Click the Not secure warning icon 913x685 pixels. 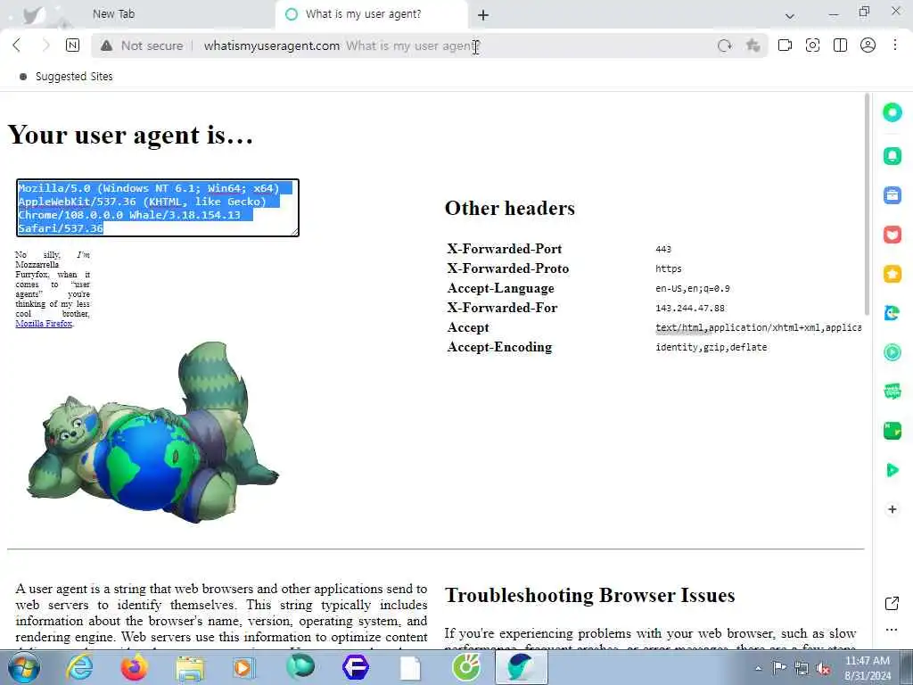(x=107, y=45)
